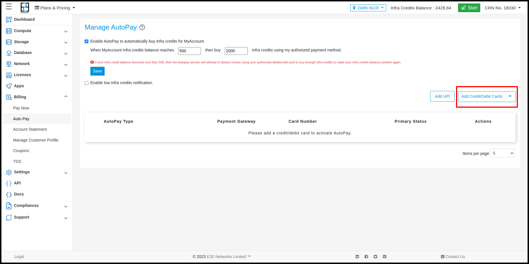
Task: Click the Compliances document icon
Action: click(x=9, y=206)
